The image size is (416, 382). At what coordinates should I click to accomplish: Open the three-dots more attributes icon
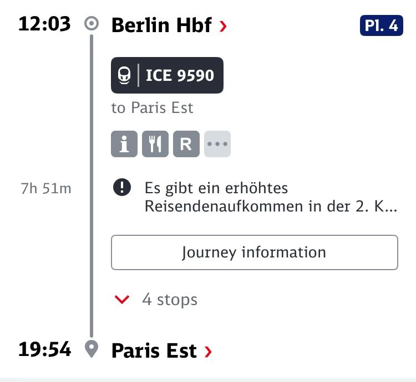click(217, 144)
